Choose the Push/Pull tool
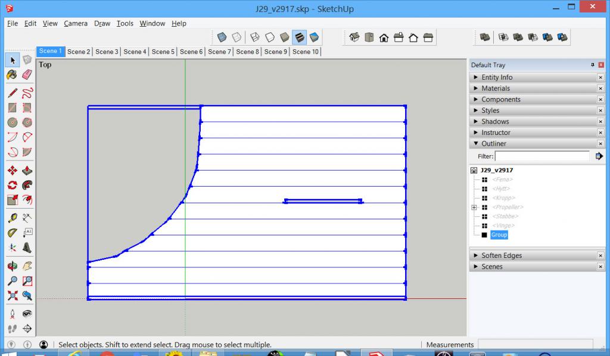Viewport: 610px width, 356px height. 27,171
